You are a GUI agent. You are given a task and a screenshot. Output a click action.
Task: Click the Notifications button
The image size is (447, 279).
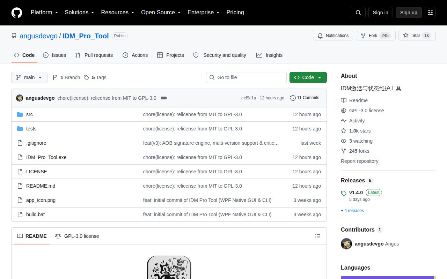333,36
